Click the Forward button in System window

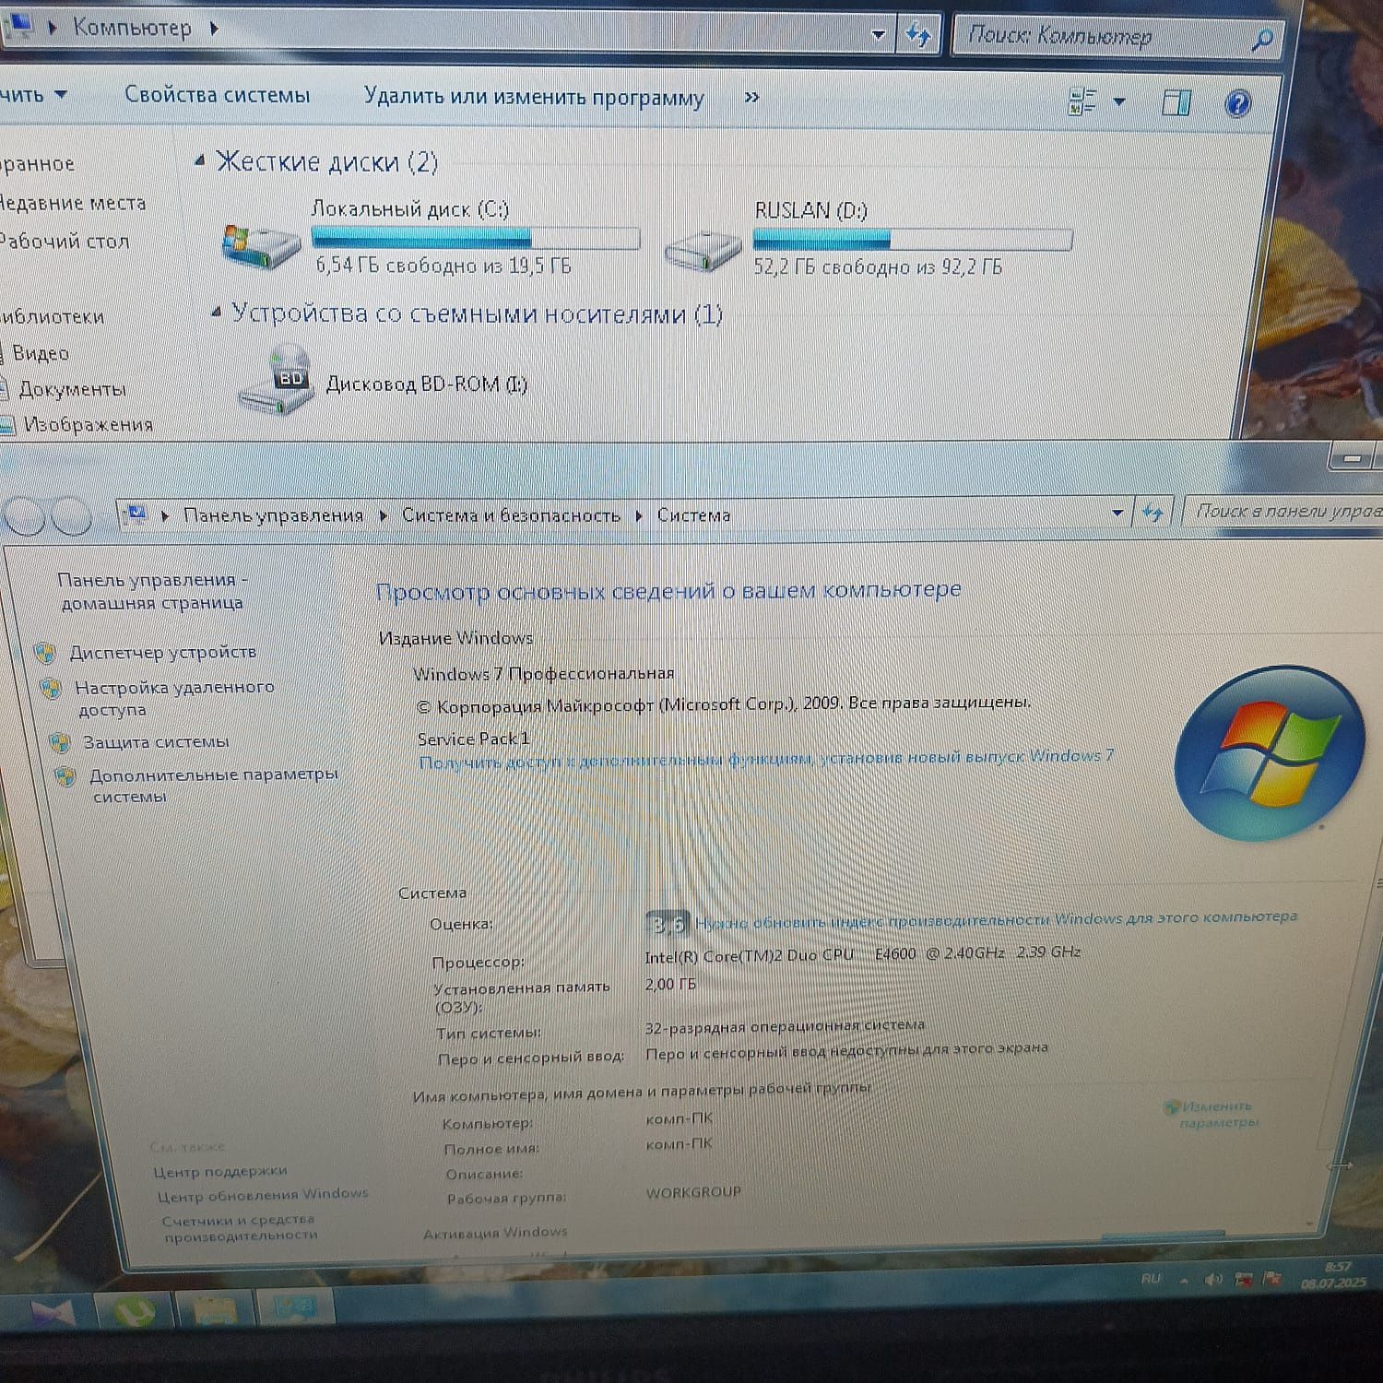[x=71, y=516]
